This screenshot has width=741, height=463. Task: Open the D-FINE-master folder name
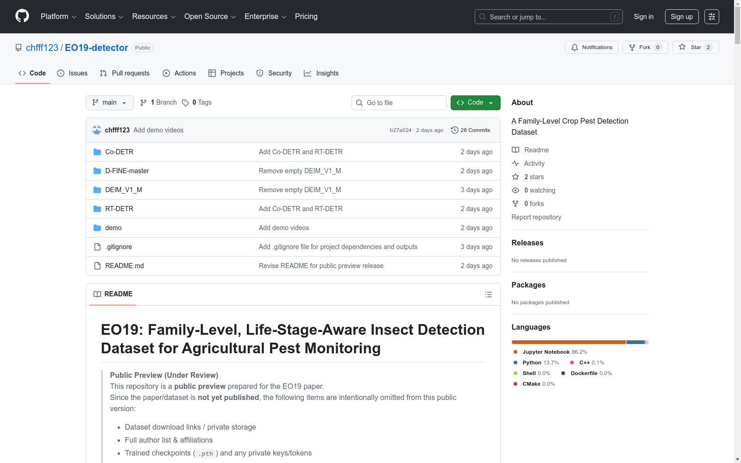pos(127,171)
